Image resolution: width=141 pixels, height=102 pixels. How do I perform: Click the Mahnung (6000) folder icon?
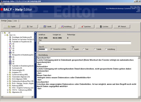[x=10, y=86]
